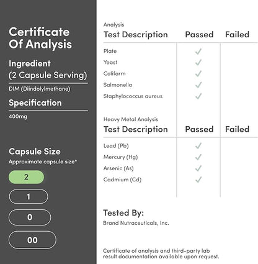Click the Failed column header in Analysis table
The height and width of the screenshot is (264, 258).
(x=237, y=34)
